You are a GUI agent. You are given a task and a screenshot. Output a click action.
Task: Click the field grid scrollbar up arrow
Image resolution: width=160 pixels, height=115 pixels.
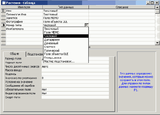[157, 7]
